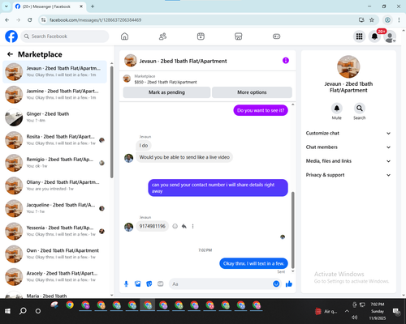Reload the page

[x=30, y=19]
